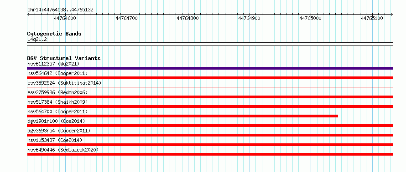Click the chr14:44764538..44765132 region label
406x172 pixels.
(60, 10)
